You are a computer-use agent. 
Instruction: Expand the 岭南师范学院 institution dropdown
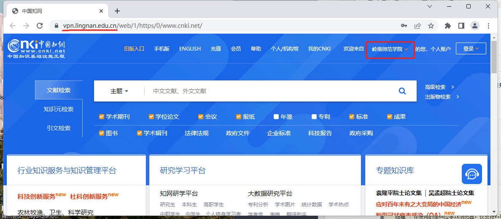[x=390, y=49]
